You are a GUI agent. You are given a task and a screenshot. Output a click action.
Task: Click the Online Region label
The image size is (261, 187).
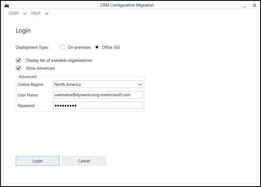[30, 84]
